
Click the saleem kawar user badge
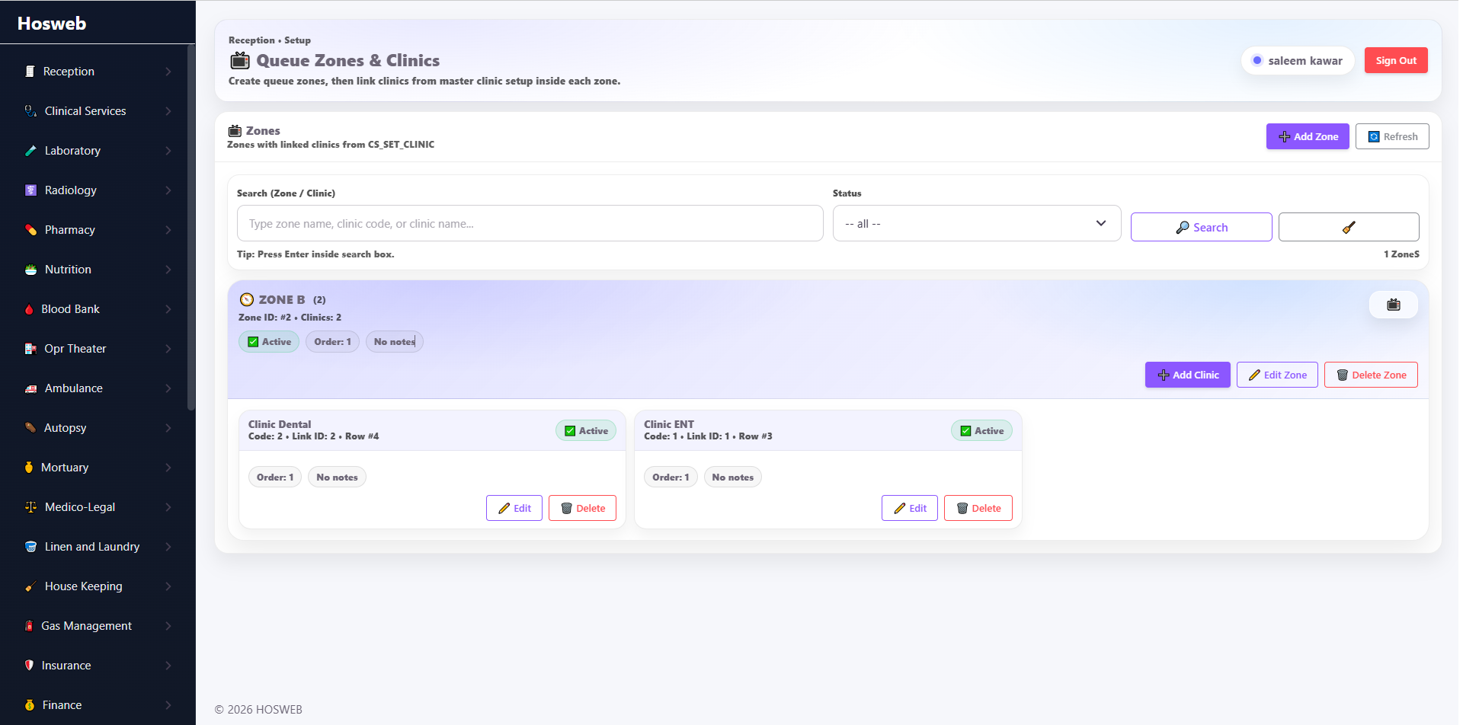pyautogui.click(x=1297, y=60)
